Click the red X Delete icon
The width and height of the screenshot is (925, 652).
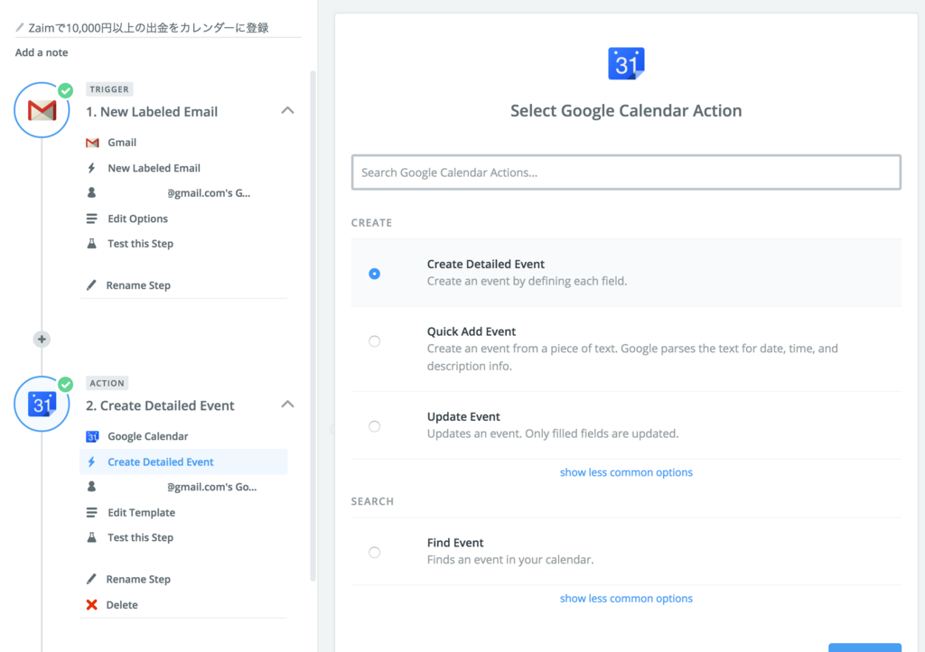pos(91,605)
